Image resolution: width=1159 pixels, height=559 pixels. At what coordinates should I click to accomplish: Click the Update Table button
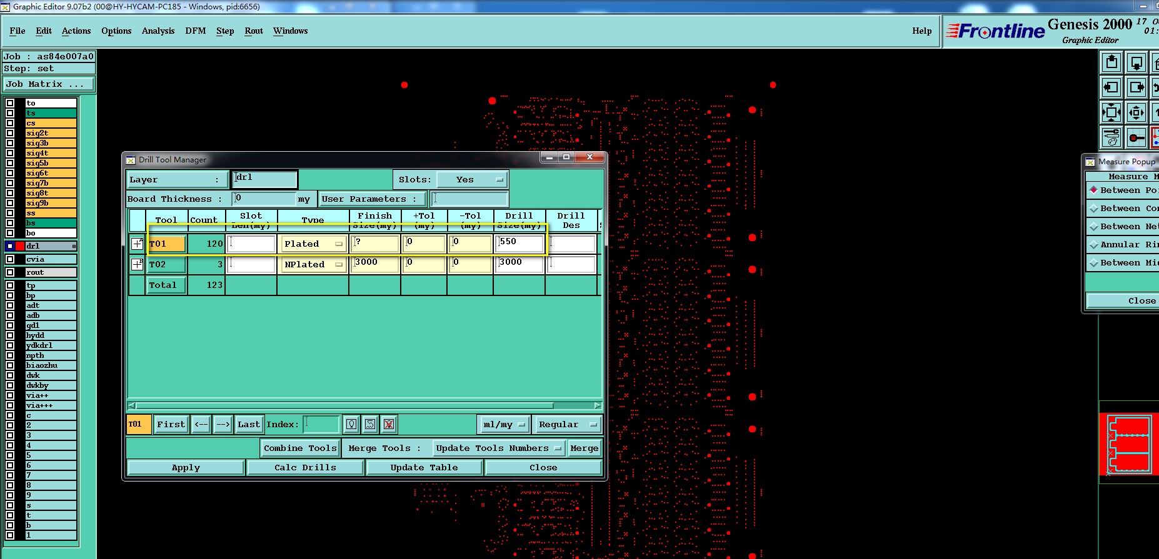click(x=424, y=467)
